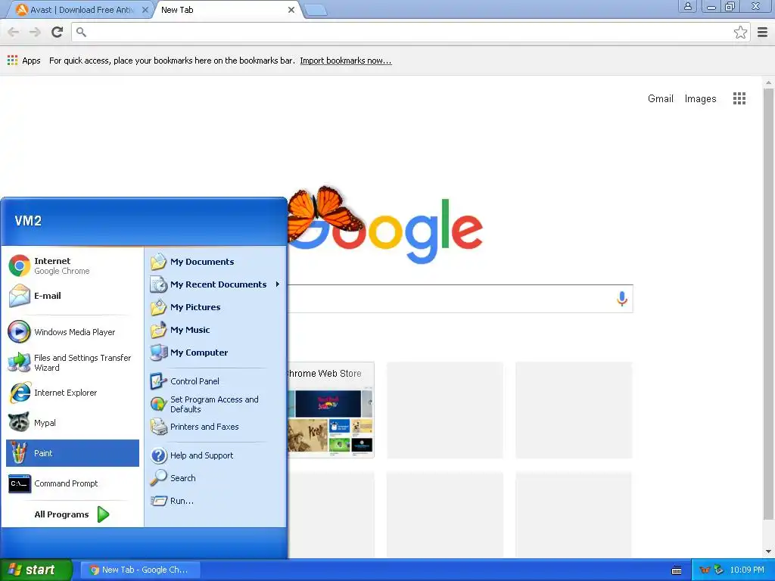Open Printers and Faxes
775x581 pixels.
coord(215,427)
